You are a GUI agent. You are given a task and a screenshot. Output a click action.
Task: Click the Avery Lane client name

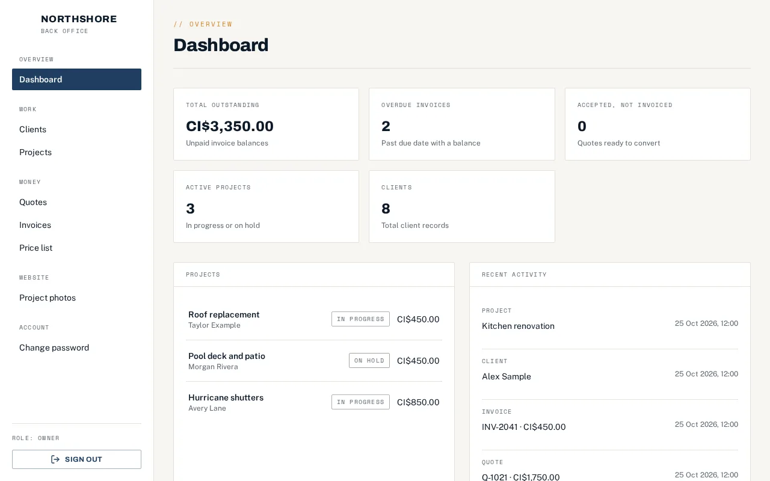(207, 408)
